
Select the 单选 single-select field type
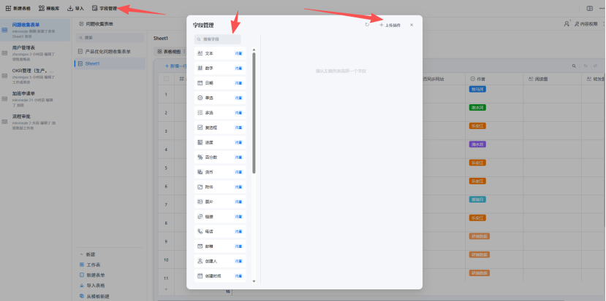coord(220,98)
